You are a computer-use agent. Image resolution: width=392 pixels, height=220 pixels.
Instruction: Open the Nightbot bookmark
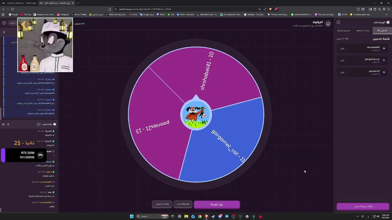coord(254,14)
